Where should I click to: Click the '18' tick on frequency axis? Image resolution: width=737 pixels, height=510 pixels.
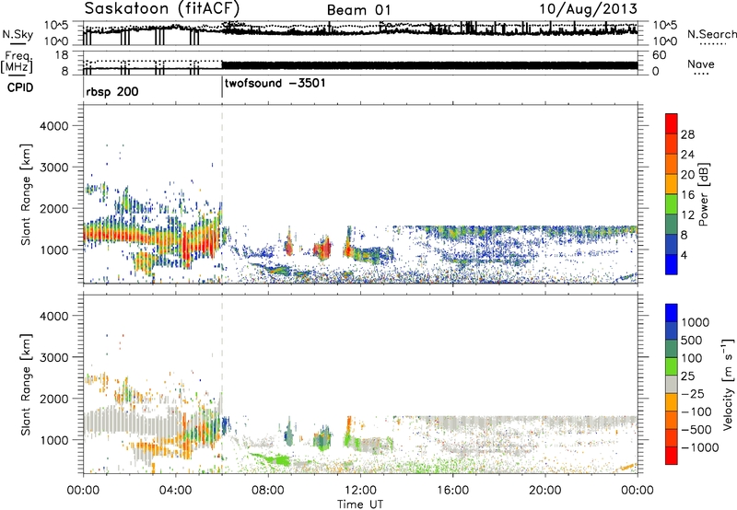pyautogui.click(x=62, y=55)
